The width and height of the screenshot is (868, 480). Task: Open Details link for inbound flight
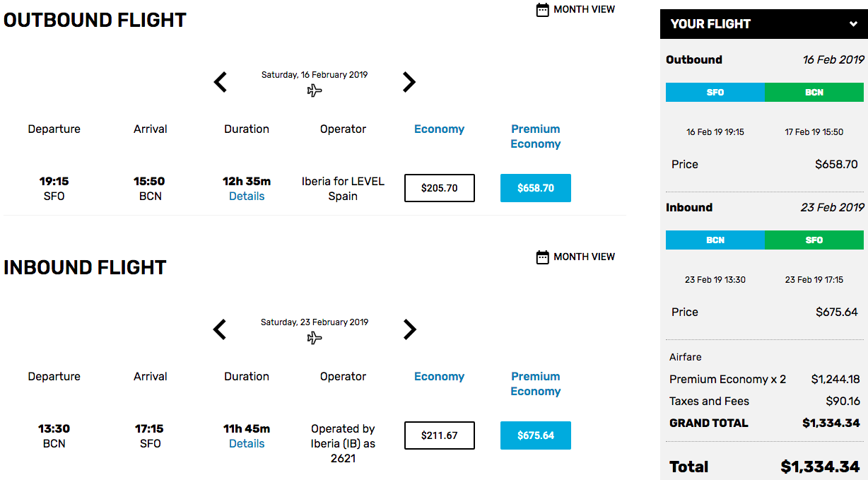point(247,444)
